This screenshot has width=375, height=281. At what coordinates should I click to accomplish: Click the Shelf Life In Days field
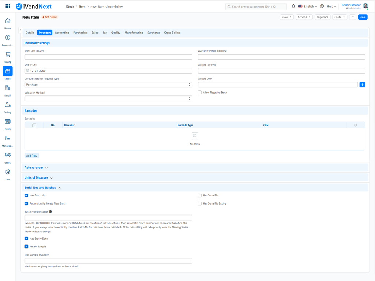pos(108,57)
